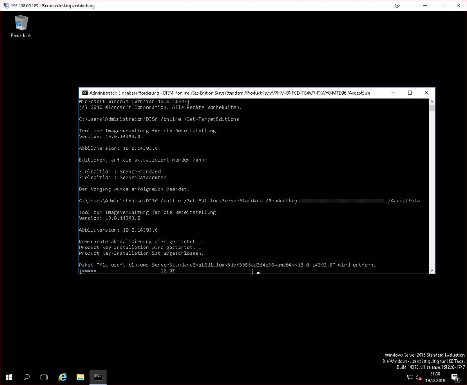This screenshot has height=385, width=467.
Task: Launch Internet Explorer from the taskbar
Action: pyautogui.click(x=62, y=377)
